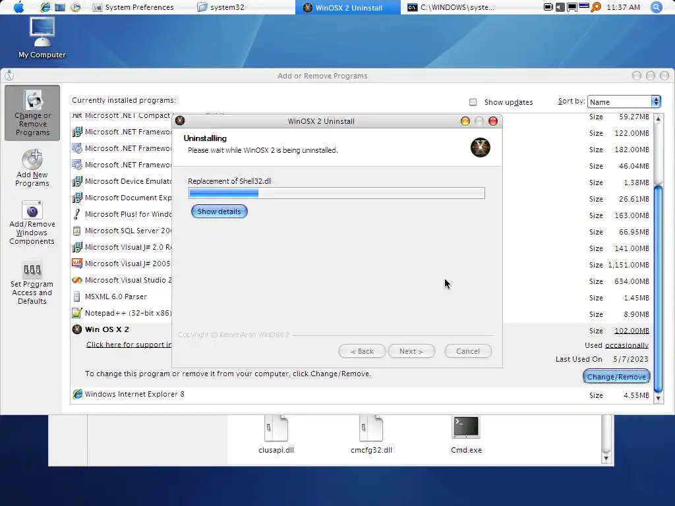The height and width of the screenshot is (506, 675).
Task: Click the 11:37 AM clock
Action: [623, 7]
